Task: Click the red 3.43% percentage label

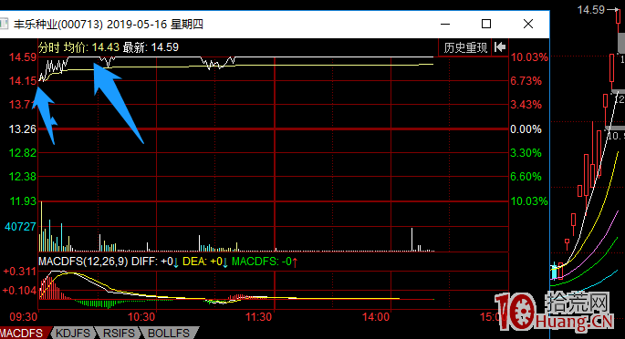Action: (x=526, y=105)
